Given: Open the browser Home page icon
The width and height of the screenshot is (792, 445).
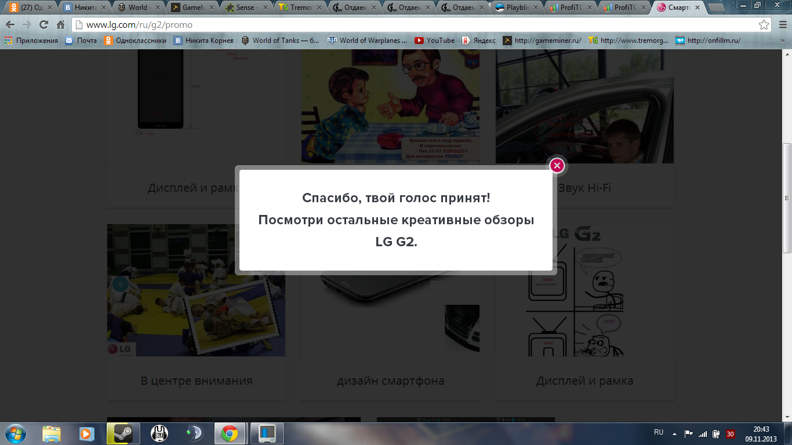Looking at the screenshot, I should coord(60,25).
